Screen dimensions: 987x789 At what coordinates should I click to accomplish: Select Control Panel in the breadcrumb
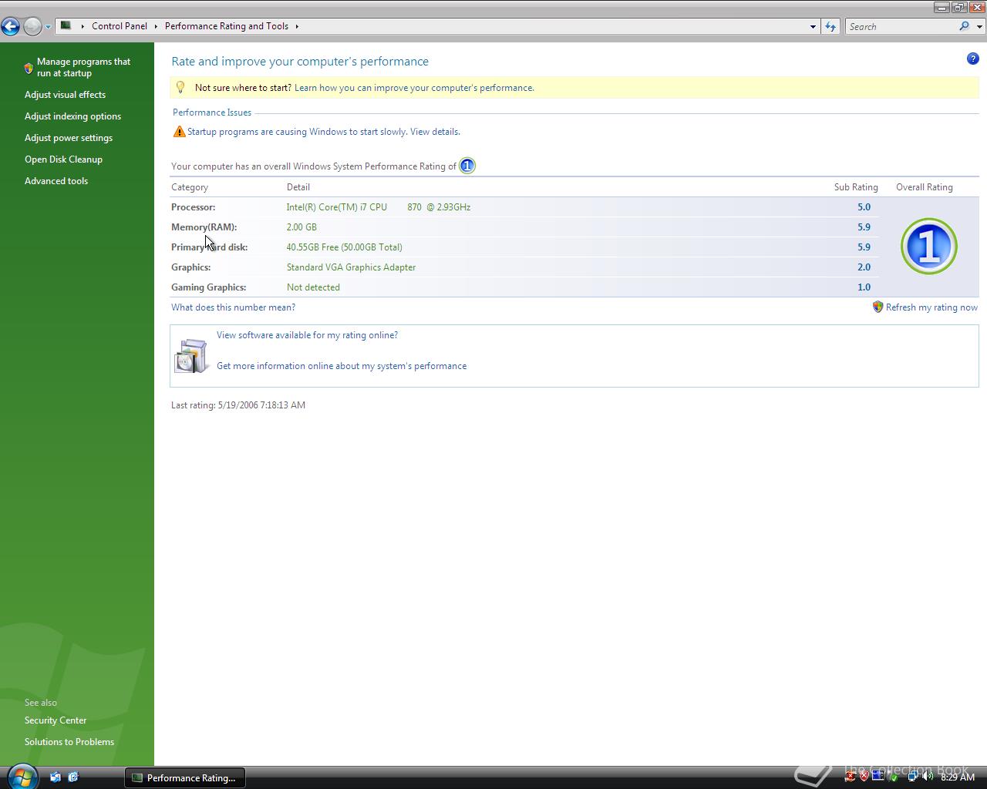point(120,25)
